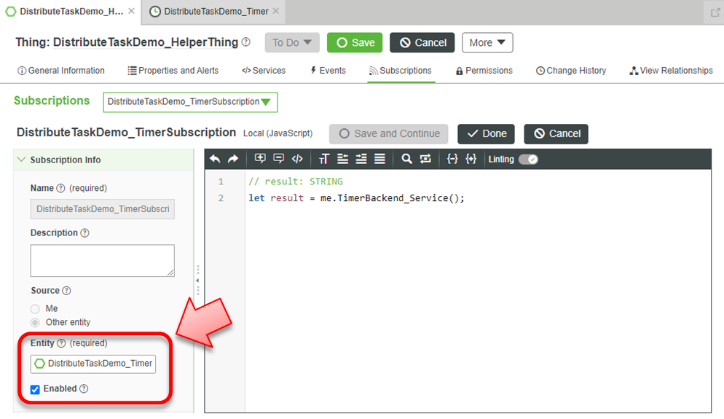Open the Services tab
Viewport: 724px width, 419px height.
[264, 71]
